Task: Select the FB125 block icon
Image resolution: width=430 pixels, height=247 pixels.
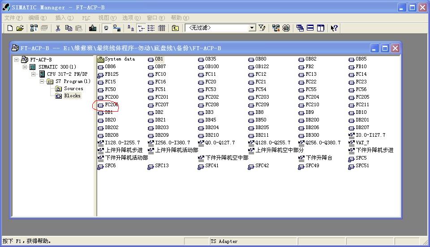Action: pyautogui.click(x=101, y=75)
